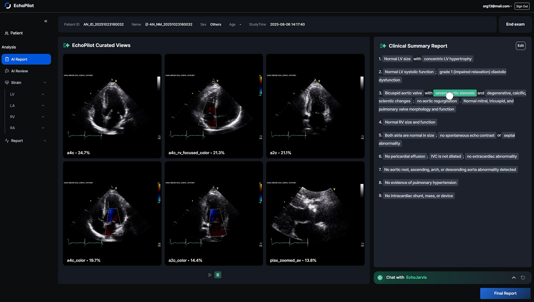
Task: Click the Final Report button
Action: [x=505, y=293]
